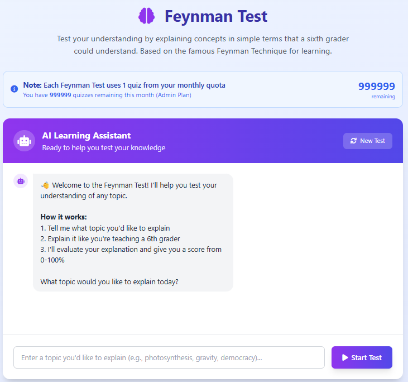Click the 'remaining' label under counter

[x=383, y=97]
